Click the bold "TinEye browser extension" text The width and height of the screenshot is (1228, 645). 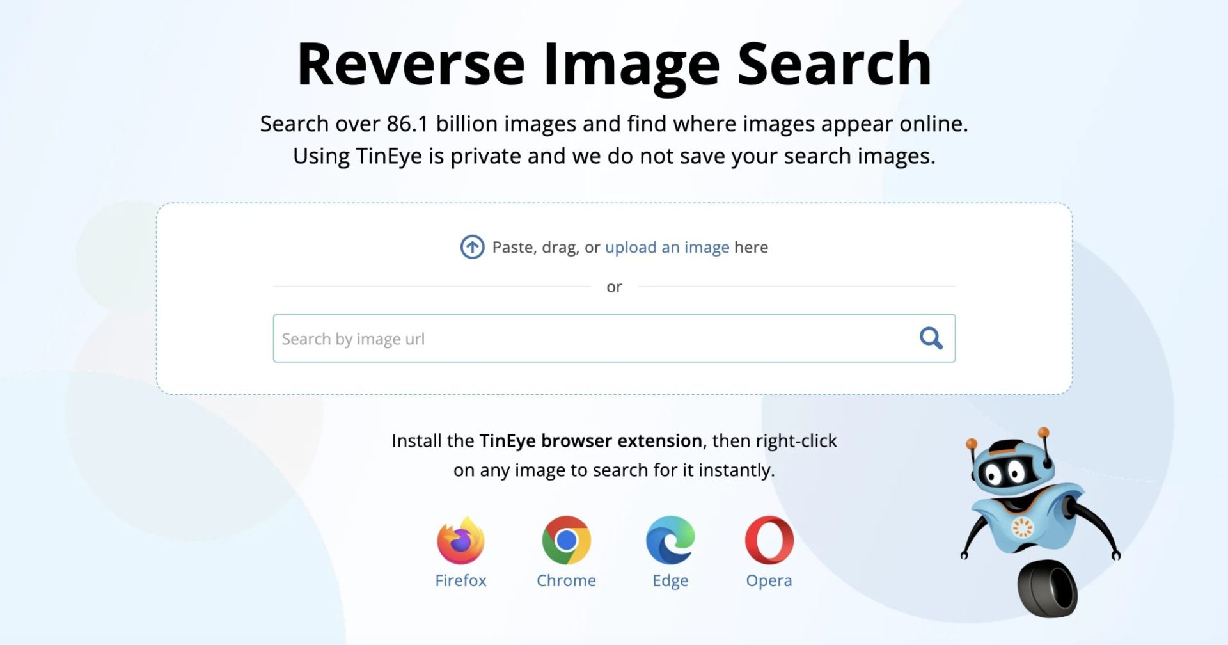pyautogui.click(x=591, y=441)
